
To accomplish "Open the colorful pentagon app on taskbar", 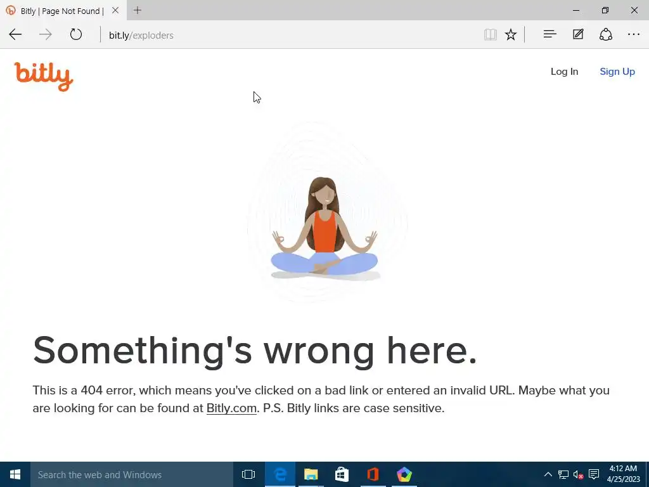I will point(404,474).
